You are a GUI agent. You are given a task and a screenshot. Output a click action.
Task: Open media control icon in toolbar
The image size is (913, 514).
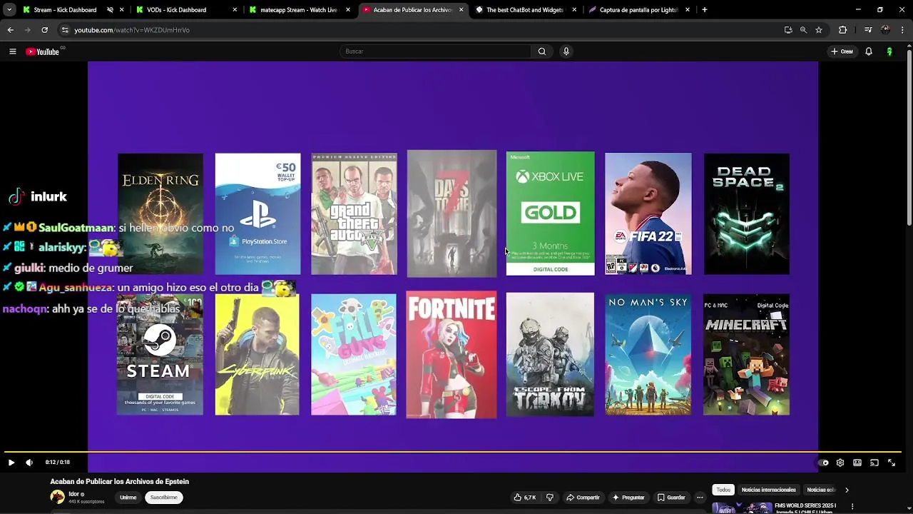(x=868, y=30)
